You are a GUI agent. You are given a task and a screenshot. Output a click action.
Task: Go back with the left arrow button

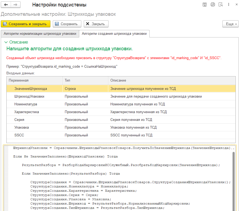6,5
